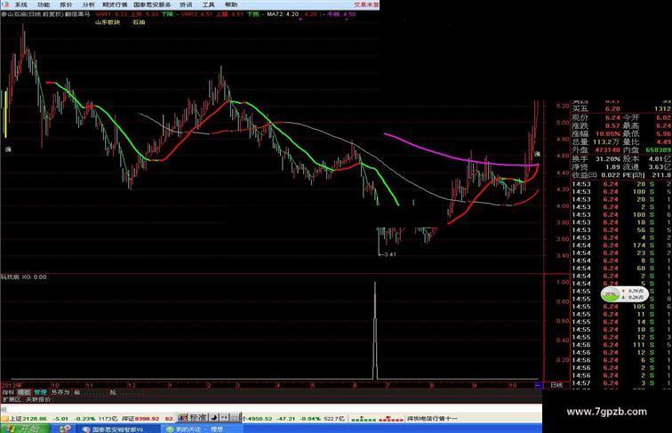
Task: Click the red signal bars status icon
Action: pos(390,419)
